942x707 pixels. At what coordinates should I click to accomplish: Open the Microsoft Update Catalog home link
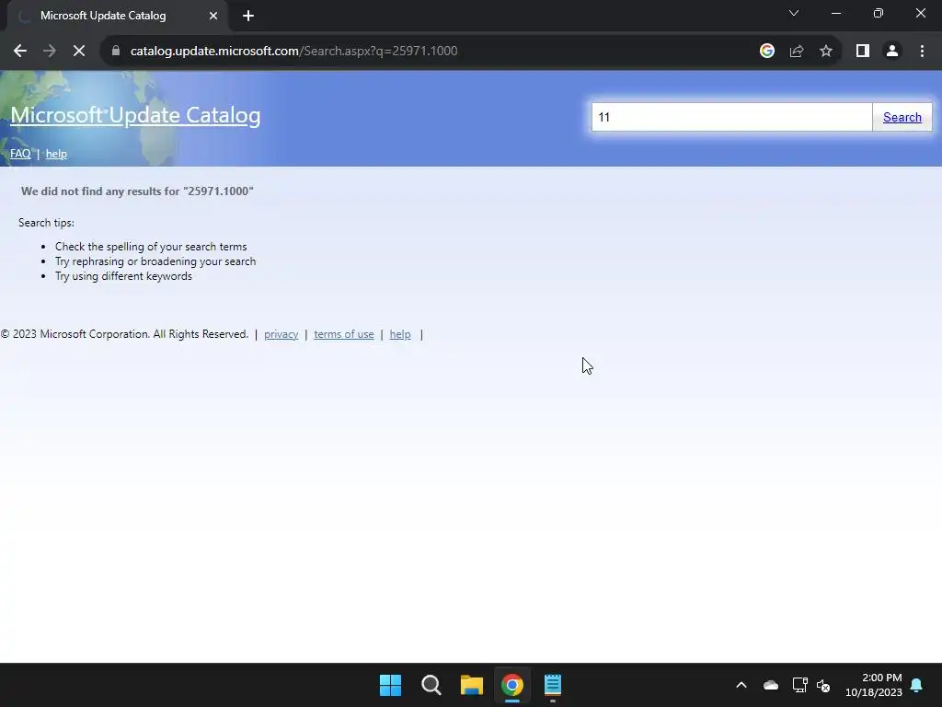click(135, 115)
